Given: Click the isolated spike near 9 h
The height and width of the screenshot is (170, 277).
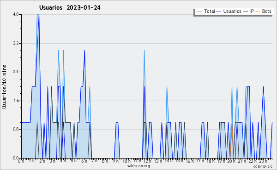Looking at the screenshot, I should 117,140.
